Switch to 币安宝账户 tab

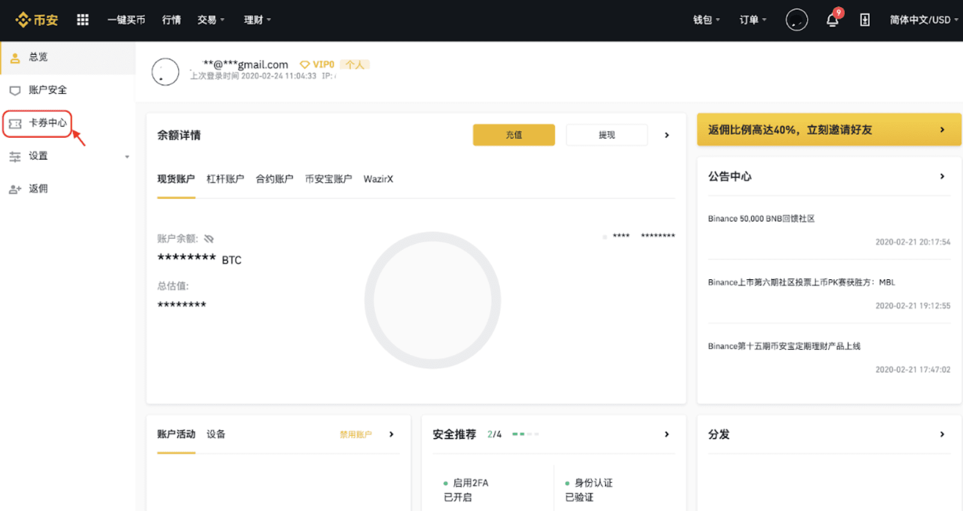328,179
